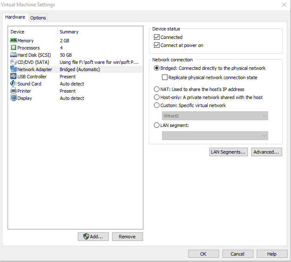The width and height of the screenshot is (291, 262).
Task: Click the shield icon on Add button
Action: 86,236
